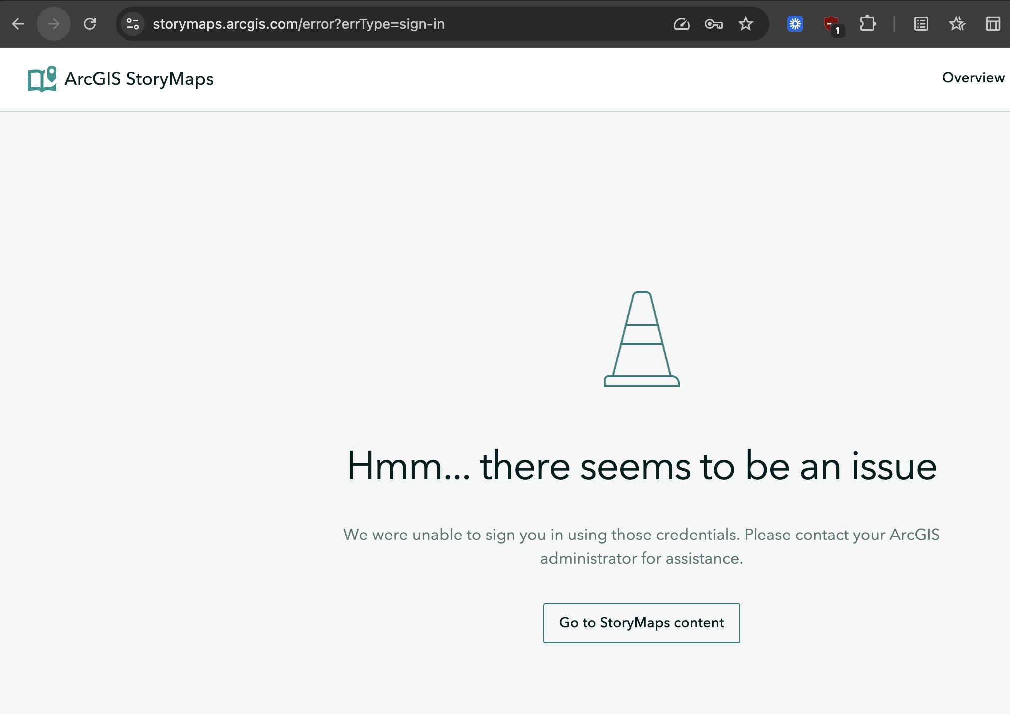Open the page performance speedometer icon
The height and width of the screenshot is (714, 1010).
click(681, 24)
